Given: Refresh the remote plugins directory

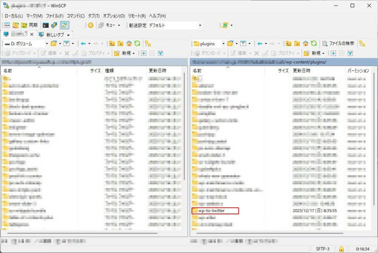Looking at the screenshot, I should [x=314, y=44].
